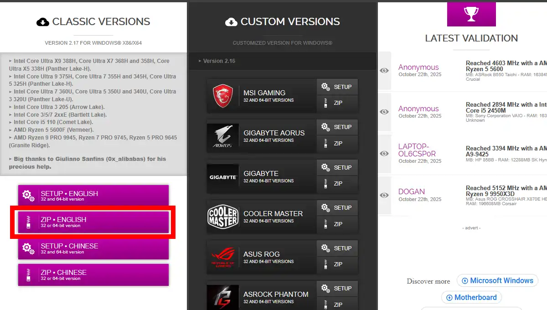This screenshot has width=547, height=310.
Task: Download MSI Gaming Setup version
Action: click(x=337, y=87)
